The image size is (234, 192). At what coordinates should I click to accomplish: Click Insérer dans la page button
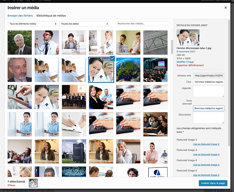tap(213, 183)
